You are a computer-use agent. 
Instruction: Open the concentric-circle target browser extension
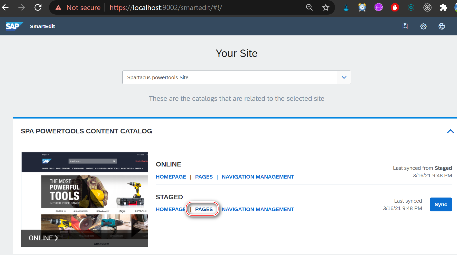click(x=427, y=7)
